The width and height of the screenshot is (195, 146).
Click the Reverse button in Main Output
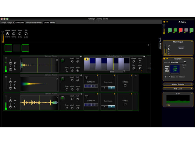[x=181, y=48]
